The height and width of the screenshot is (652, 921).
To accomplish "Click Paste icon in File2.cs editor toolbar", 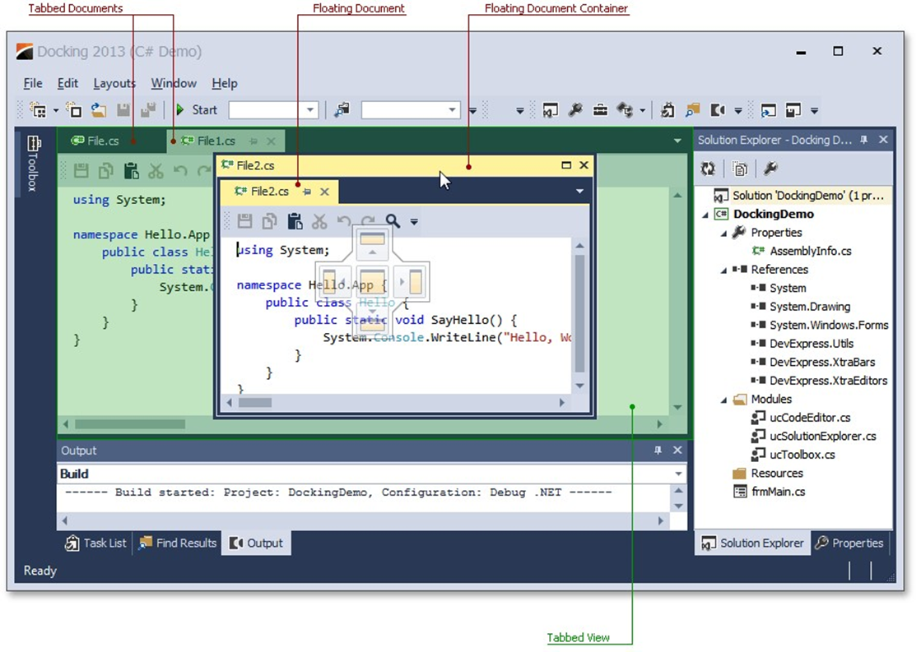I will pyautogui.click(x=295, y=221).
